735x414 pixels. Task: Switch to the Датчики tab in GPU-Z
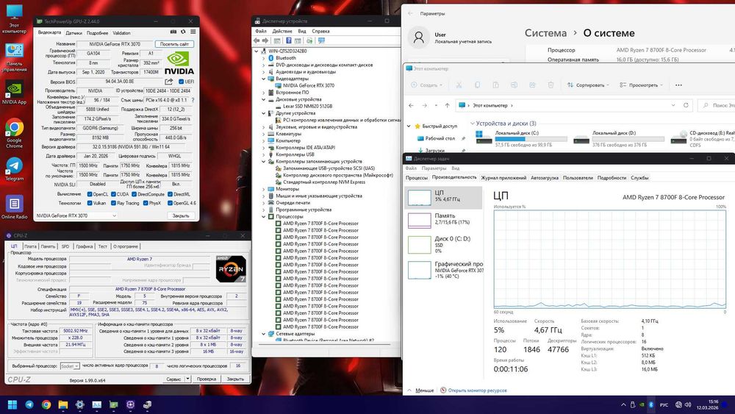pyautogui.click(x=73, y=33)
